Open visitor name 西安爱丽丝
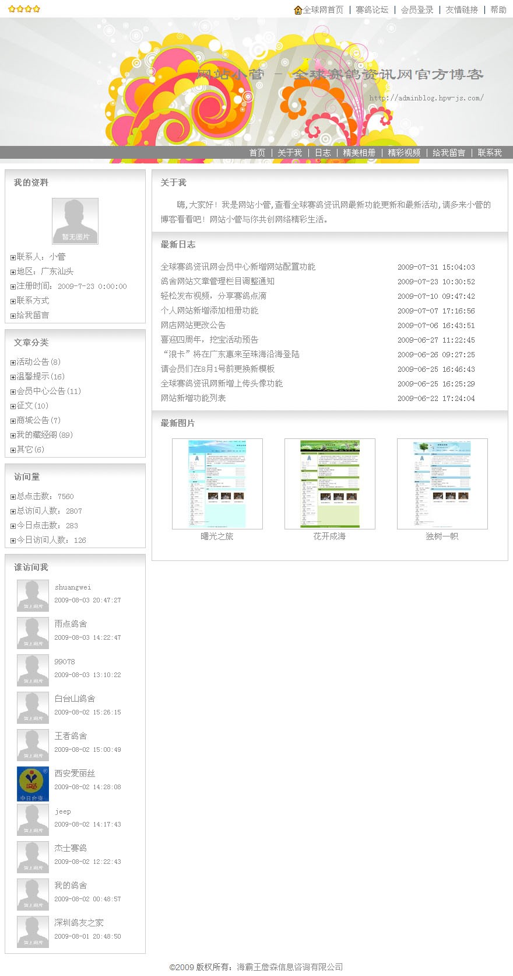Viewport: 513px width, 976px height. (75, 773)
